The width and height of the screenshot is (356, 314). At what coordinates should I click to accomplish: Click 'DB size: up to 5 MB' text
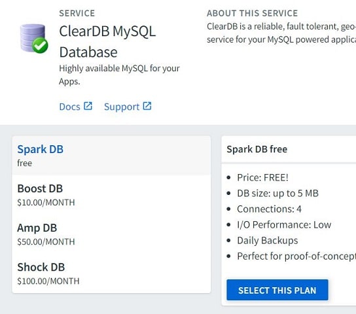277,193
